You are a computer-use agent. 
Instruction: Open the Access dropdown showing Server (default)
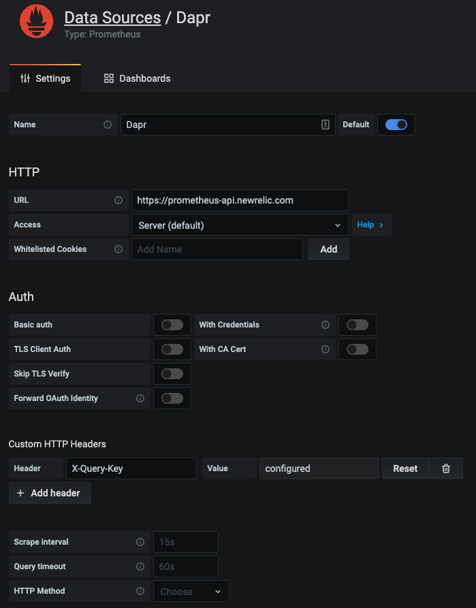coord(238,225)
